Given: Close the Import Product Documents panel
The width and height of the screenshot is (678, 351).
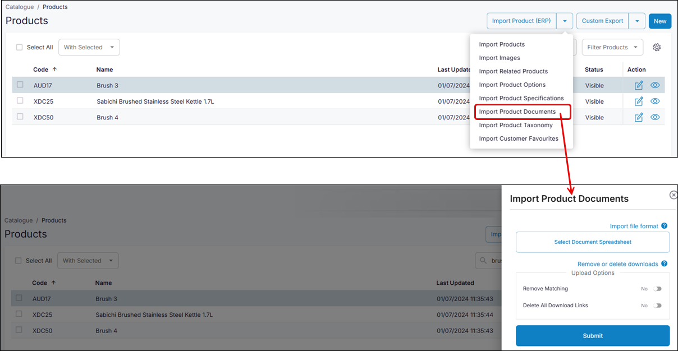Looking at the screenshot, I should tap(674, 195).
